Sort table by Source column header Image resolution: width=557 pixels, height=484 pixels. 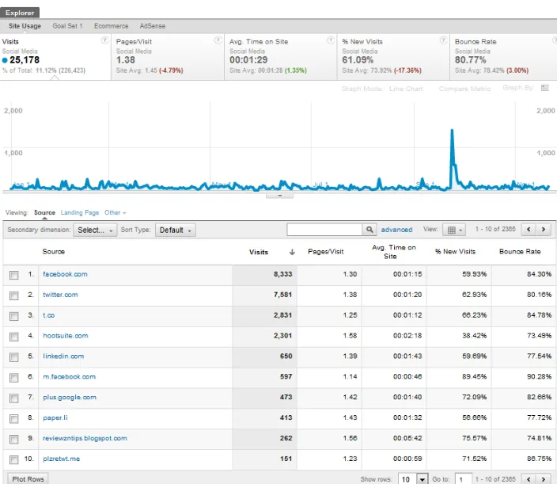(x=54, y=252)
